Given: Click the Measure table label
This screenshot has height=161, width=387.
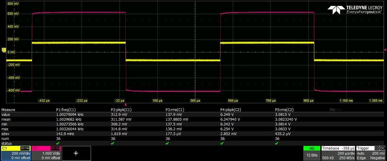Looking at the screenshot, I should pyautogui.click(x=8, y=110).
